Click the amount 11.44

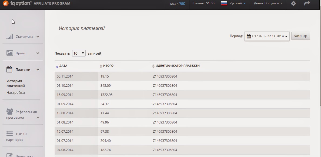105,113
